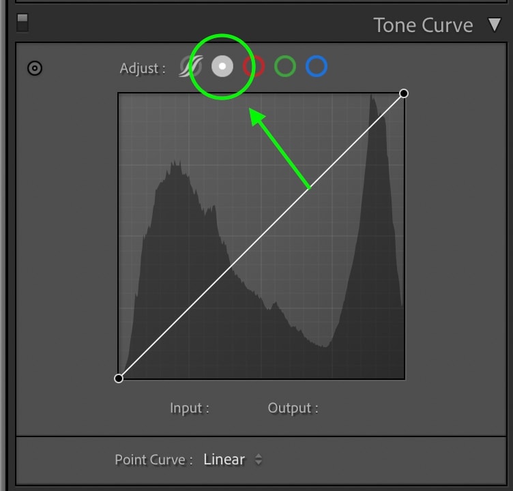The image size is (513, 491).
Task: Open the Linear point curve preset dropdown
Action: (233, 460)
